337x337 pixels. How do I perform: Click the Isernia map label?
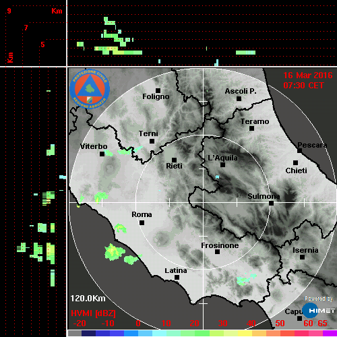(x=305, y=250)
